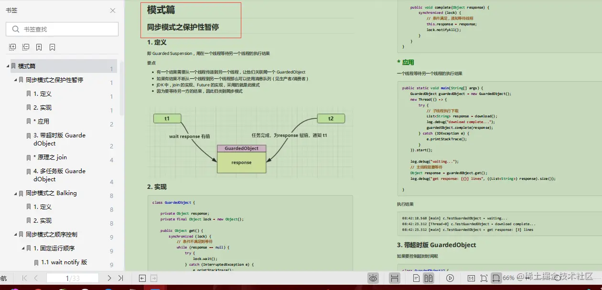Switch to two-page view
The height and width of the screenshot is (290, 602).
pos(429,278)
